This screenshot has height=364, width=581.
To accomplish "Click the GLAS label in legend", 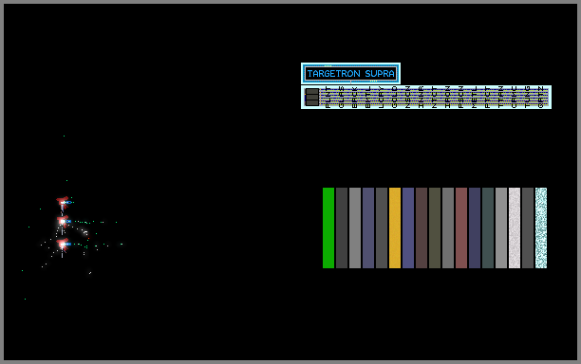I will click(341, 98).
